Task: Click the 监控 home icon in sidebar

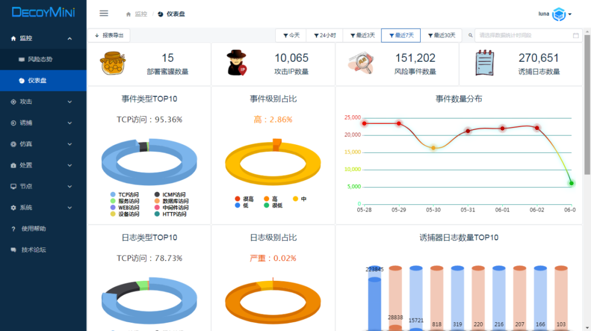Action: tap(14, 38)
